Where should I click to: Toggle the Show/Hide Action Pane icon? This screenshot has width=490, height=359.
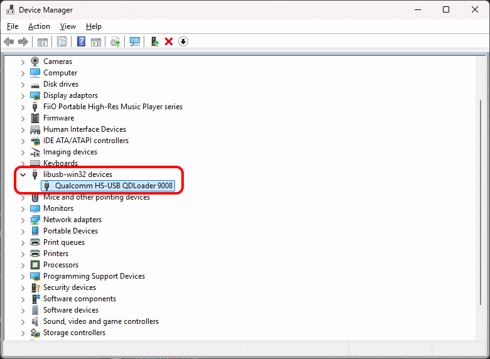point(96,41)
